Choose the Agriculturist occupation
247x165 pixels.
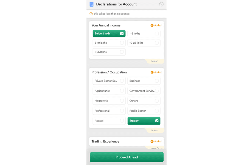pos(109,91)
